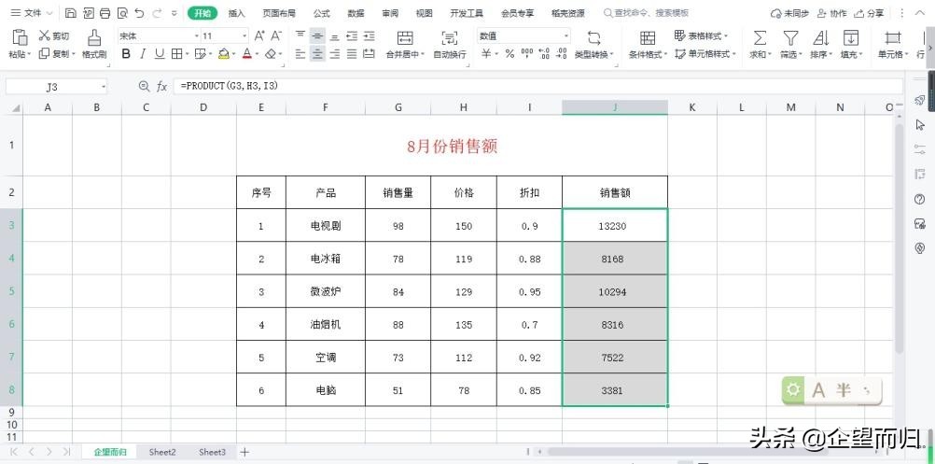Toggle Underline formatting
The height and width of the screenshot is (464, 935).
(x=160, y=54)
